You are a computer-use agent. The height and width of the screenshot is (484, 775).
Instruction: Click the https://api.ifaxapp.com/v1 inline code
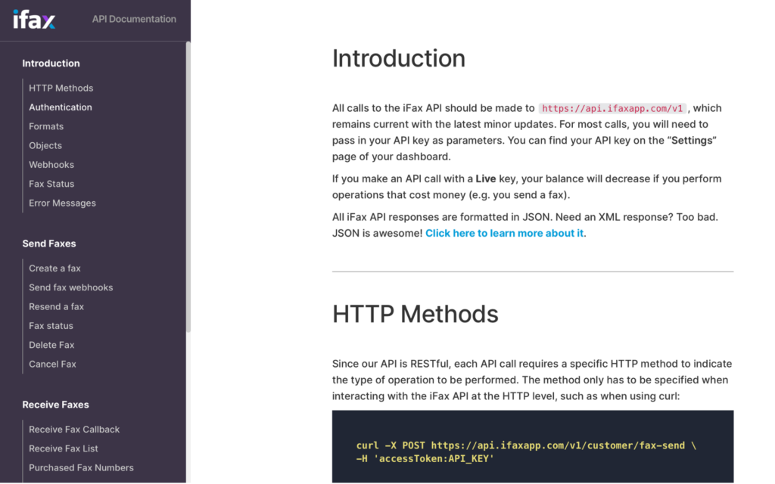click(x=612, y=108)
